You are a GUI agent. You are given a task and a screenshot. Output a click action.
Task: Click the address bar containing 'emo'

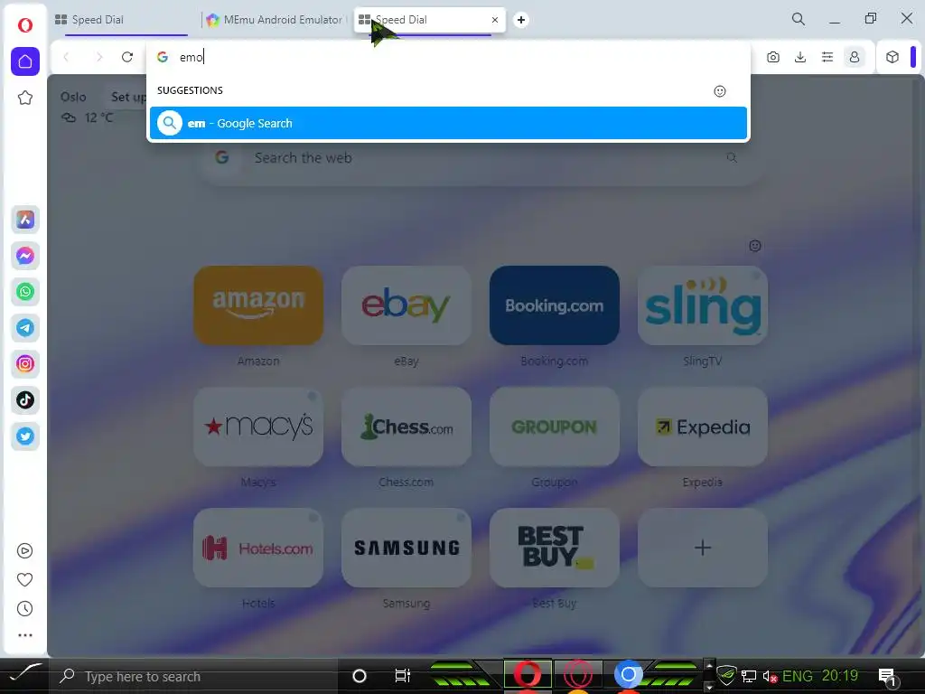[x=448, y=57]
